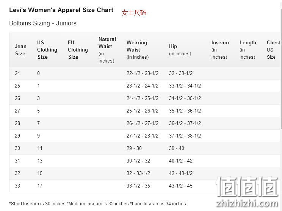Click the red Chinese 女士尺码 label
This screenshot has height=211, width=282.
click(x=134, y=13)
